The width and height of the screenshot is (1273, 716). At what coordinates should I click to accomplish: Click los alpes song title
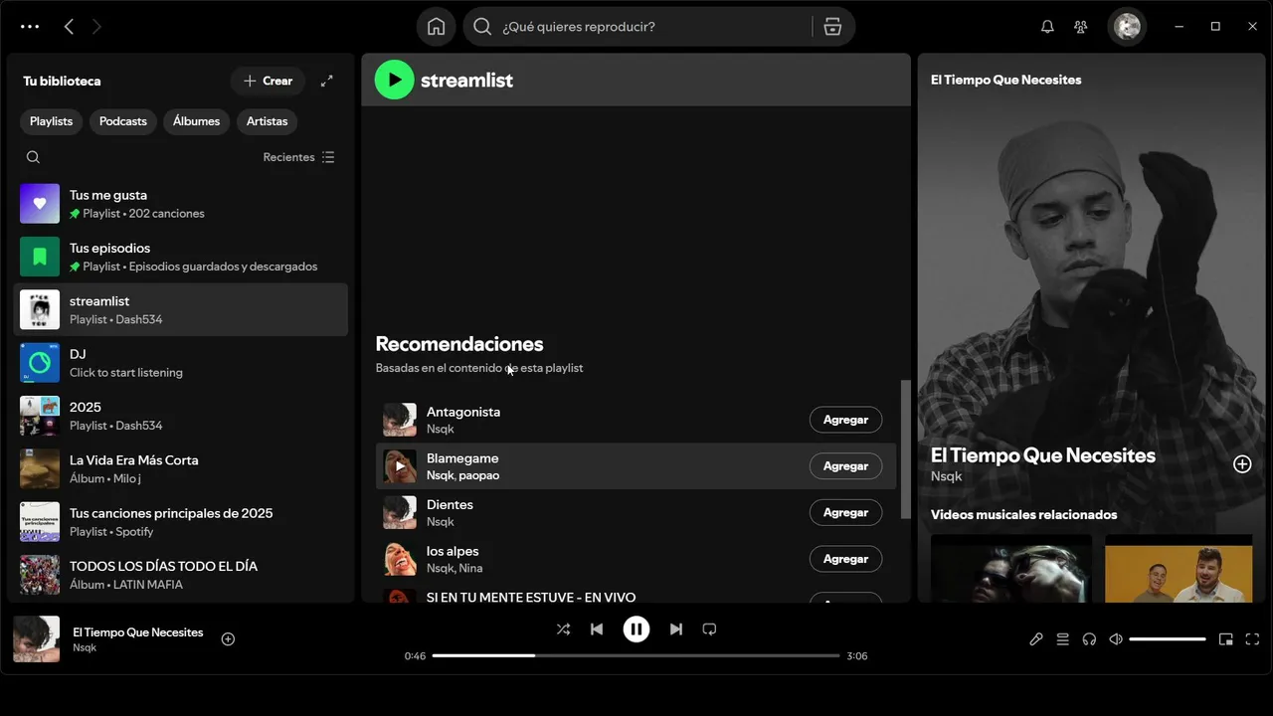tap(453, 551)
